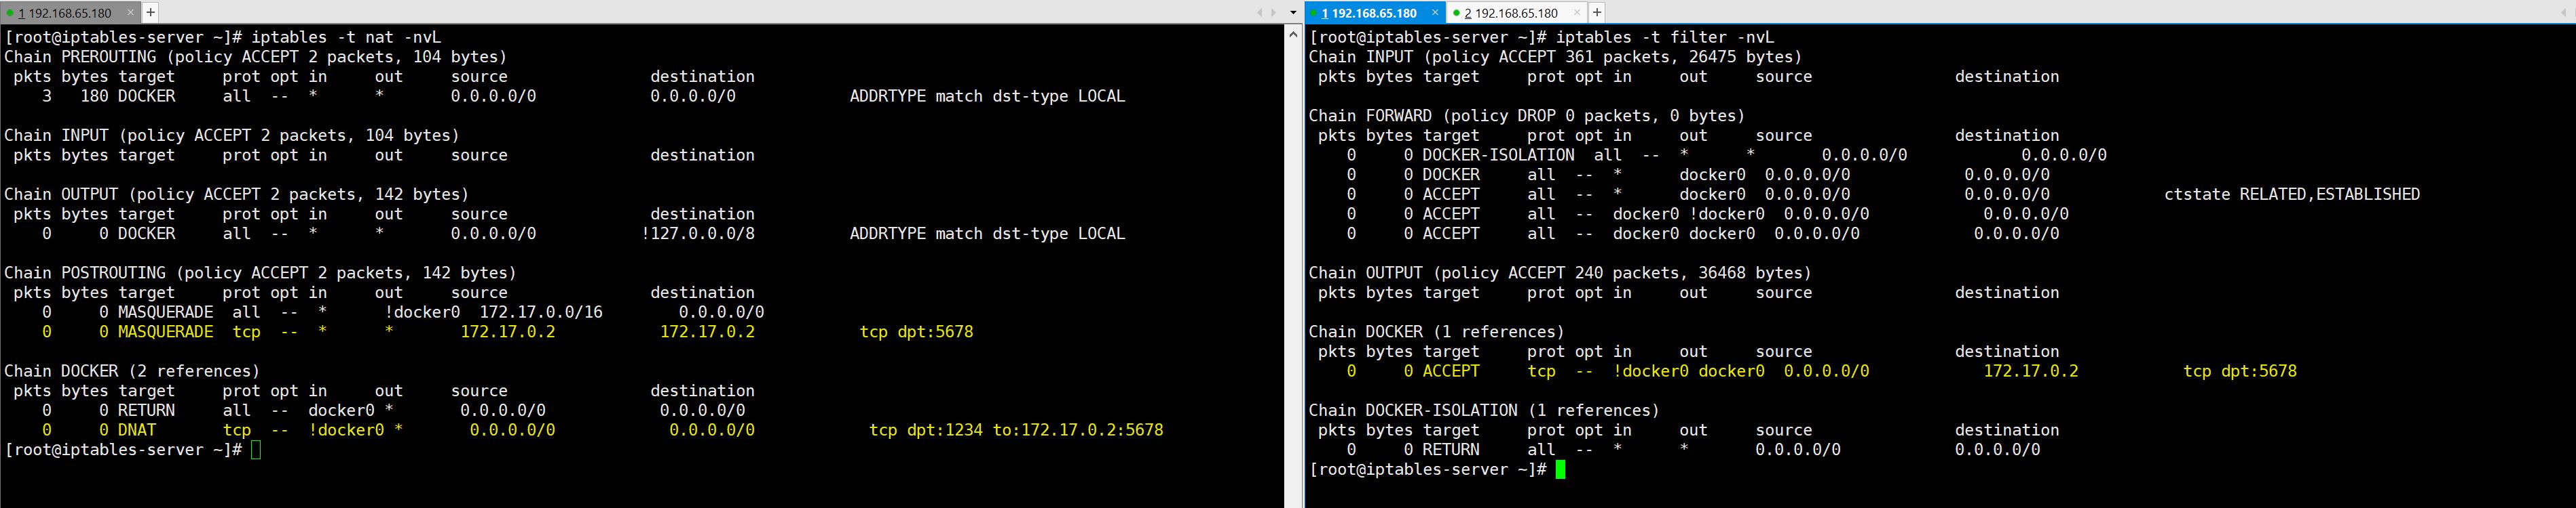
Task: Click the '180' bytes value in PREROUTING
Action: 94,96
